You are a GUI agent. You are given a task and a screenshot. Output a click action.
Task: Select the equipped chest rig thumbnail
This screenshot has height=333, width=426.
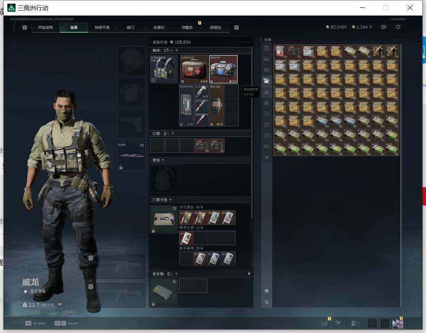tap(164, 69)
